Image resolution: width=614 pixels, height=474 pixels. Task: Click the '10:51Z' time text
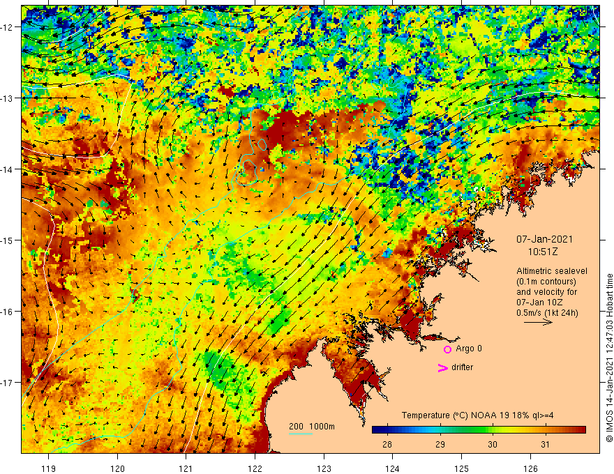pyautogui.click(x=543, y=252)
